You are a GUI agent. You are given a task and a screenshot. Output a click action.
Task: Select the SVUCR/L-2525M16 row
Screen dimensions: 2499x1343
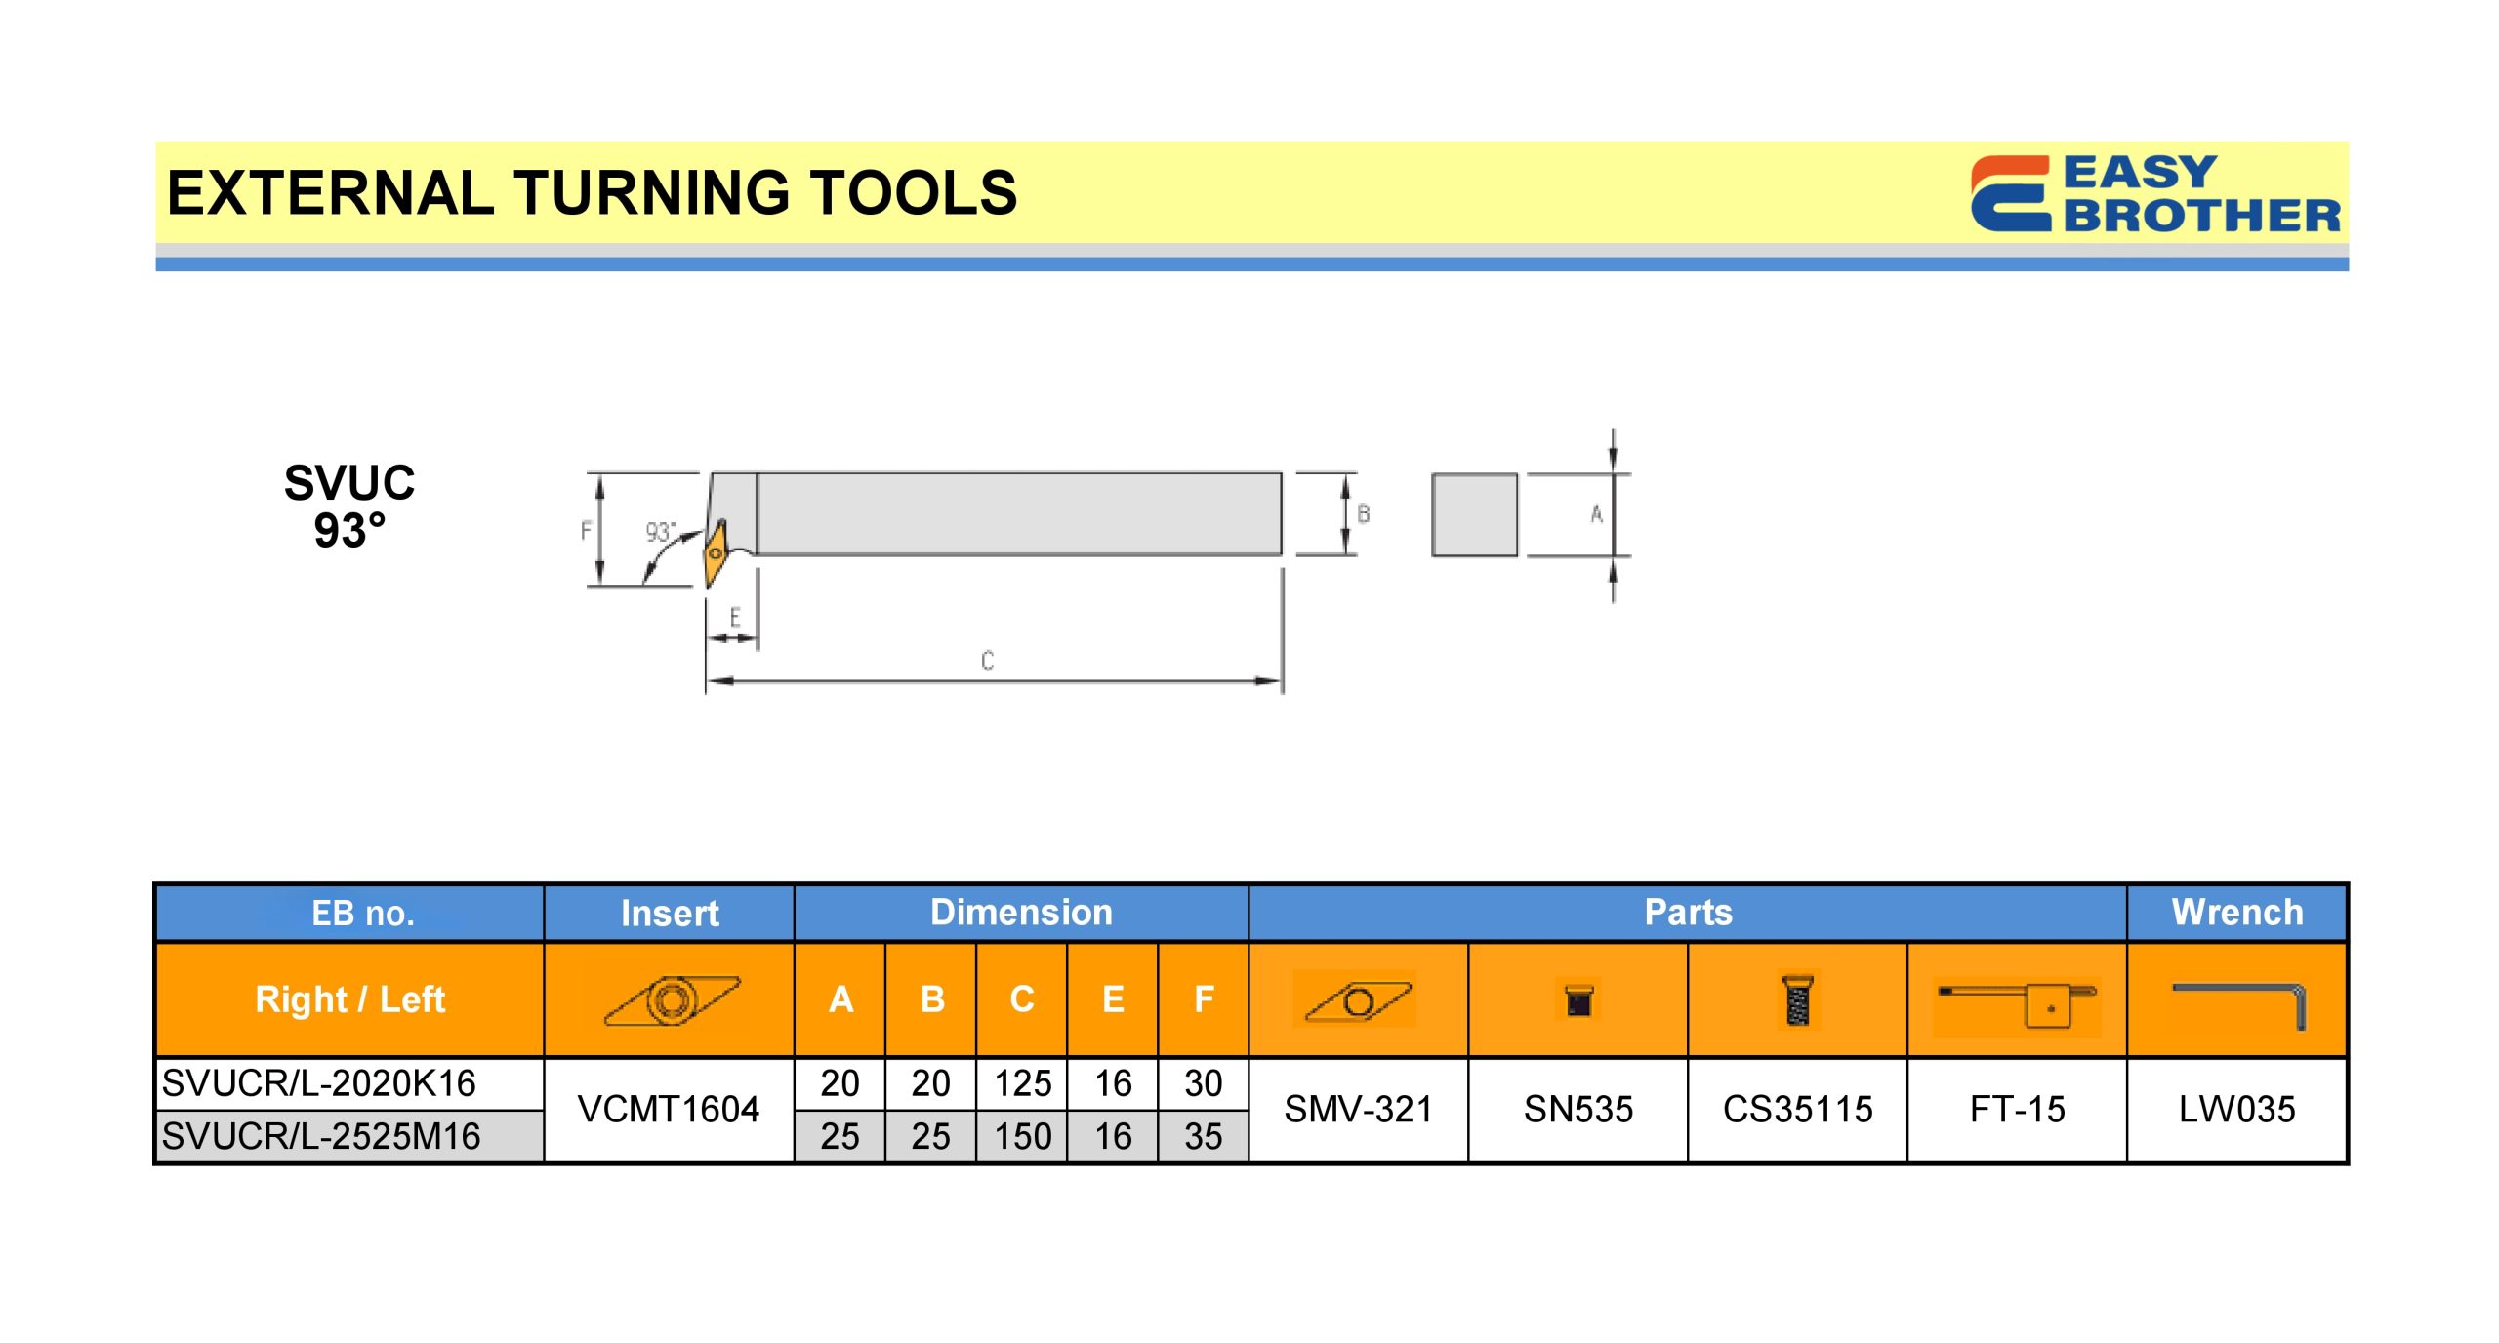(x=321, y=1136)
